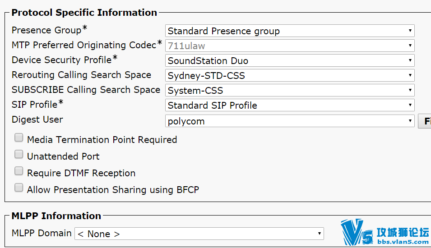Image resolution: width=431 pixels, height=248 pixels.
Task: Click the MTP Preferred Originating Codec label
Action: point(84,45)
